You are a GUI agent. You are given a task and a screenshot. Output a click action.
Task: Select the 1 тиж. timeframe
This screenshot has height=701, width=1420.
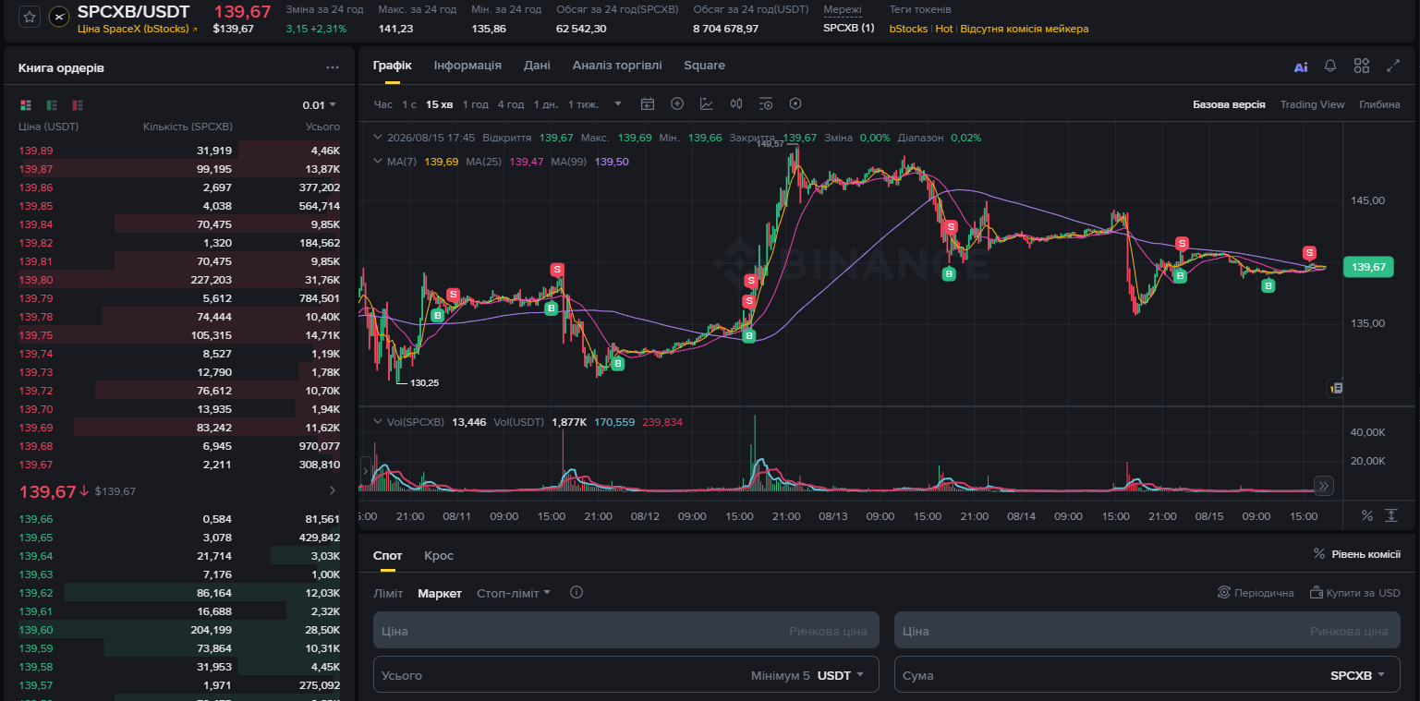click(x=584, y=104)
